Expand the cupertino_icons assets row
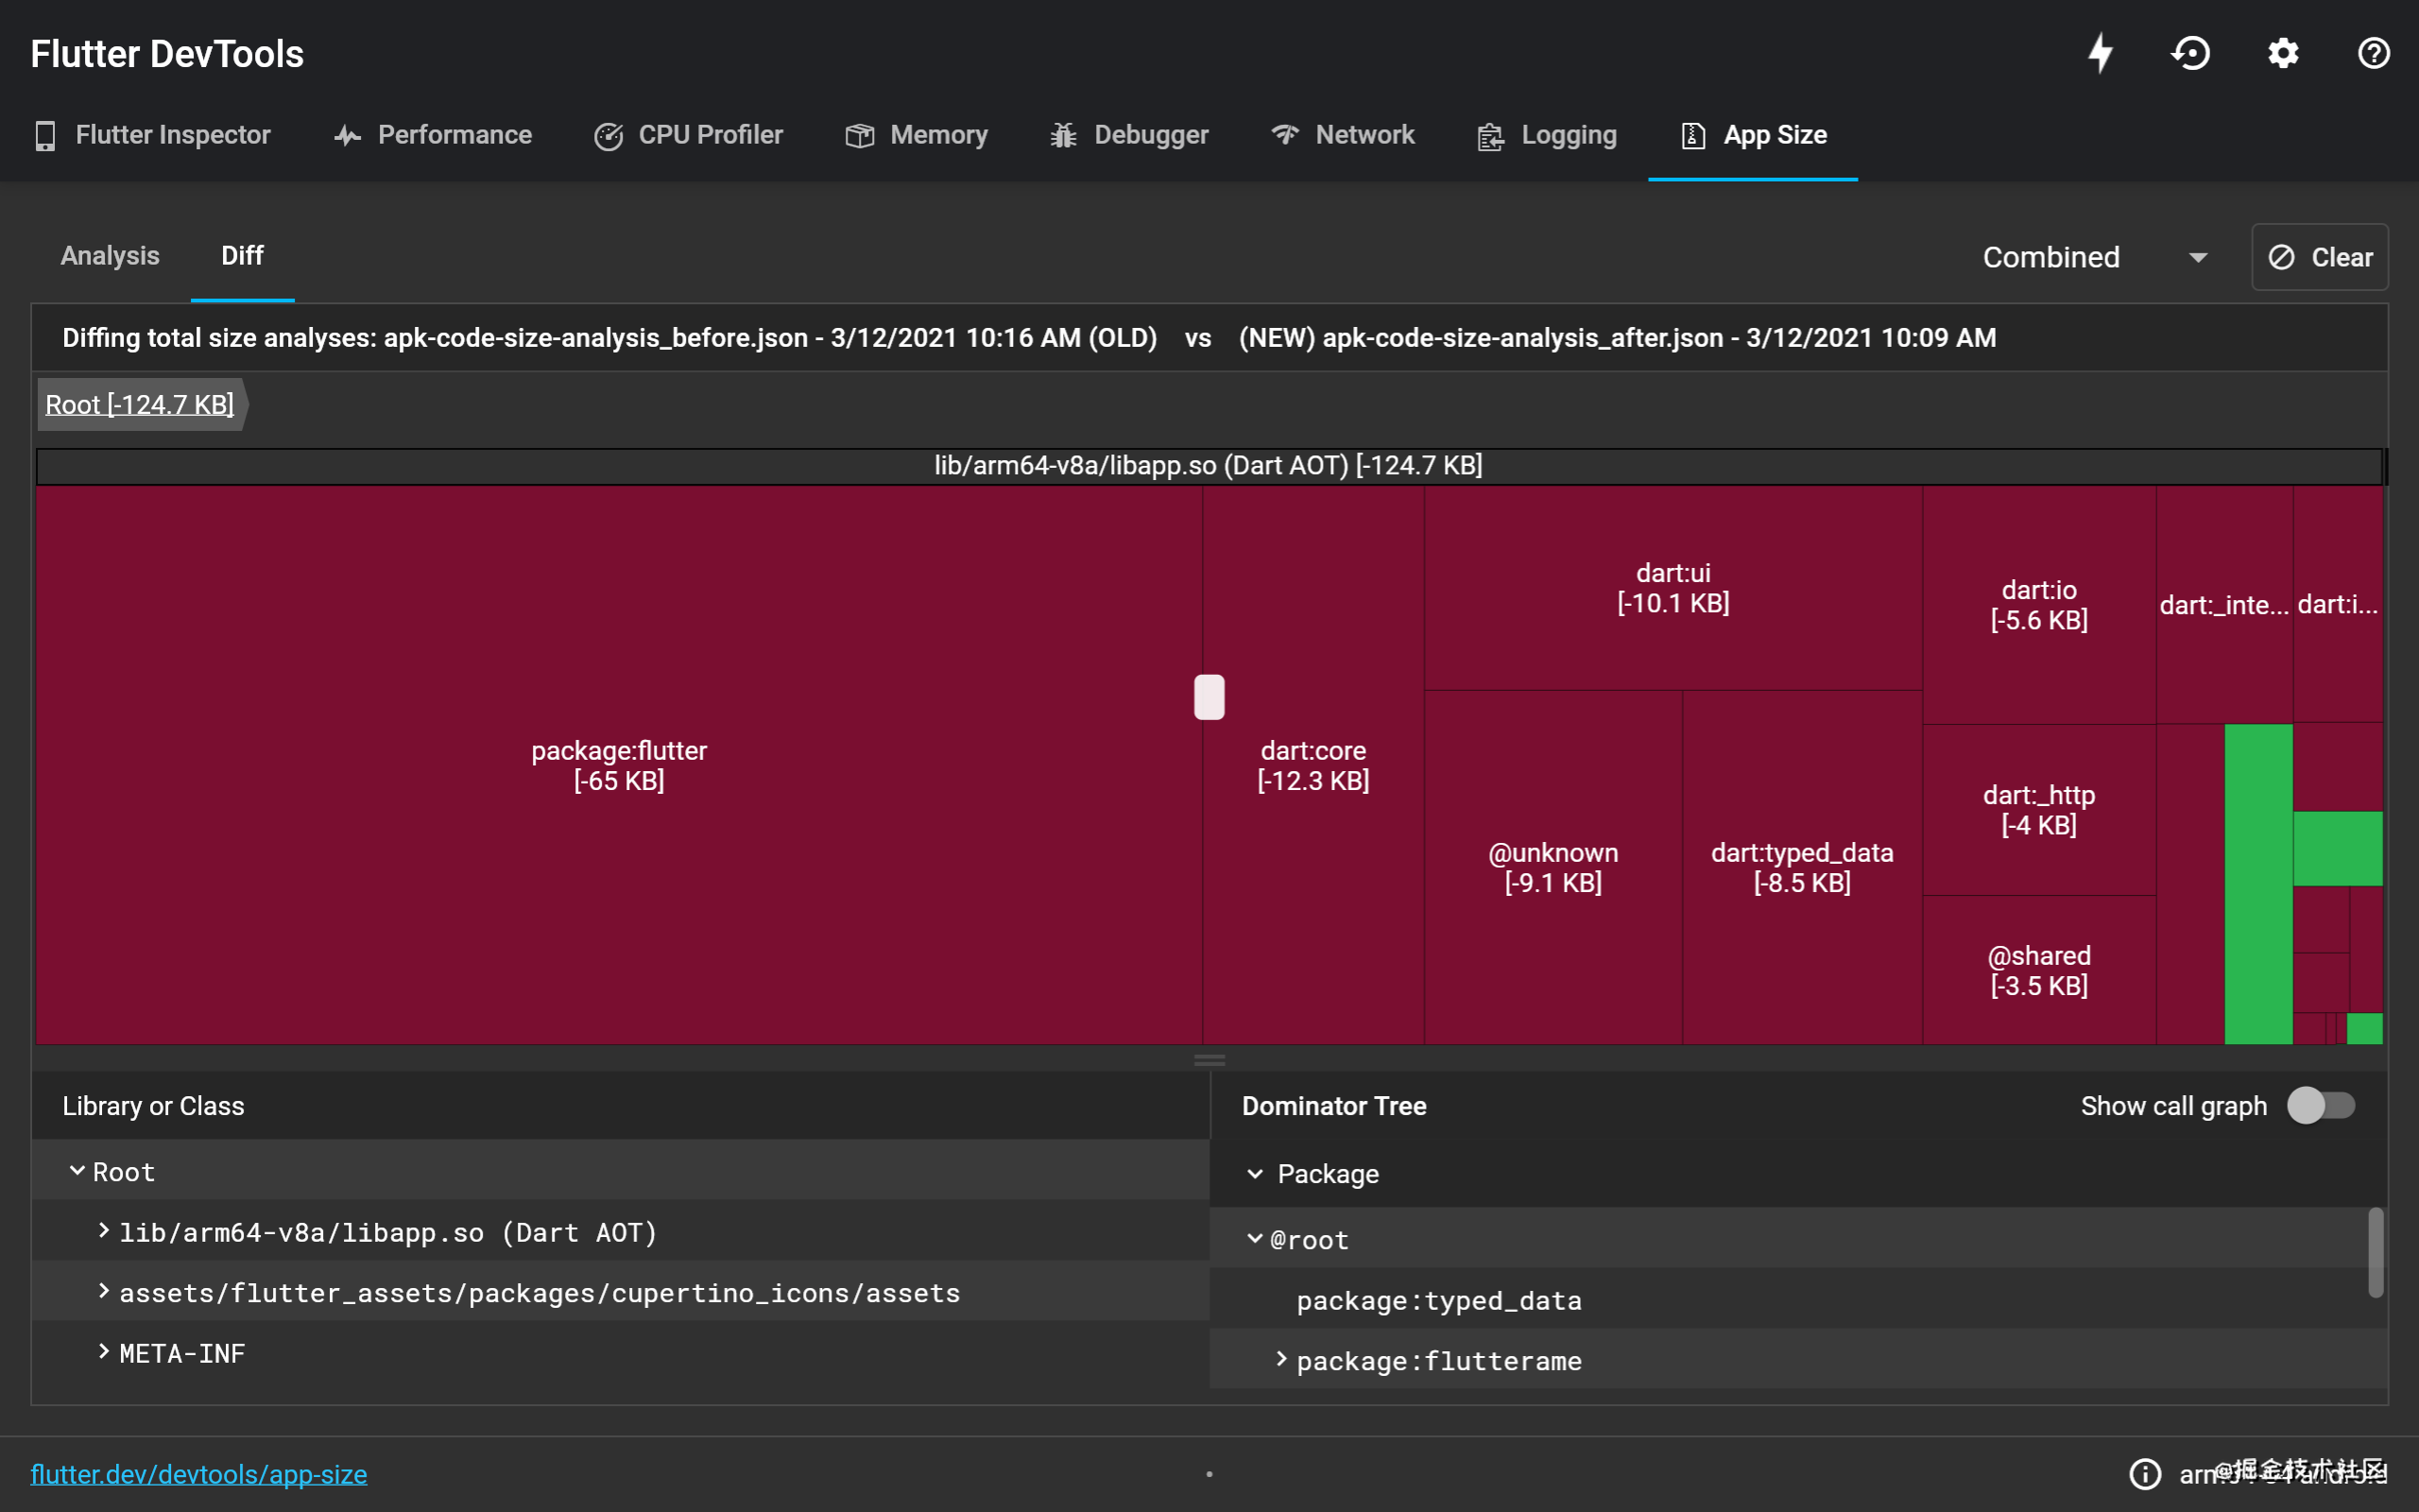The image size is (2419, 1512). (x=104, y=1291)
